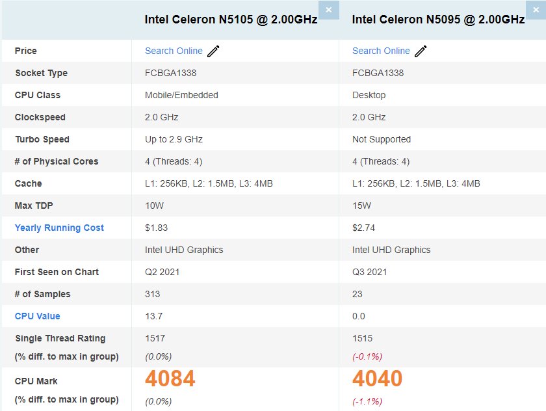Click the pencil icon for N5105 price
This screenshot has height=411, width=546.
(x=213, y=51)
